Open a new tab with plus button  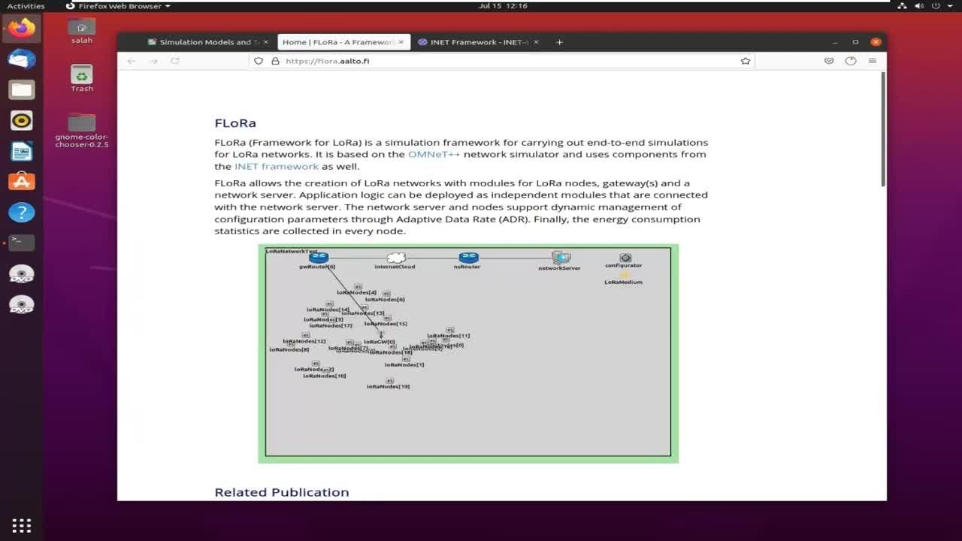[x=559, y=42]
